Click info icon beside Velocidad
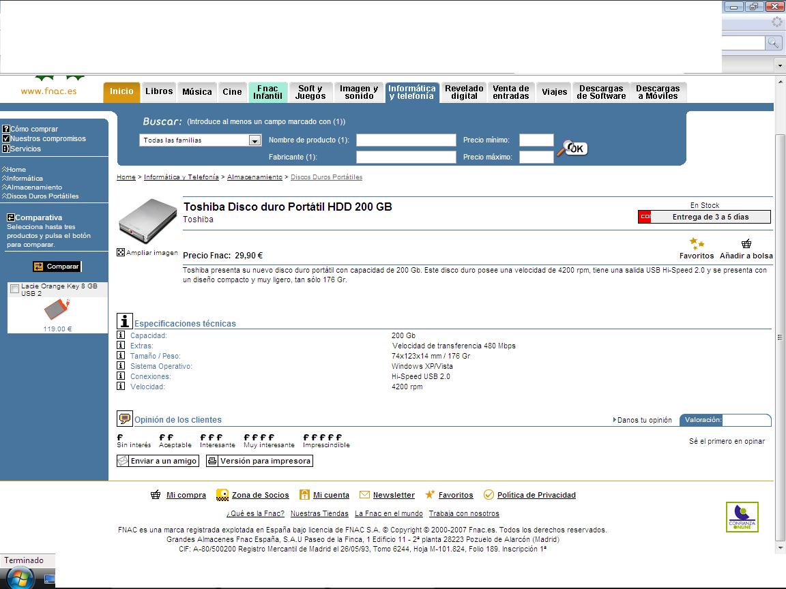The width and height of the screenshot is (786, 589). point(121,386)
